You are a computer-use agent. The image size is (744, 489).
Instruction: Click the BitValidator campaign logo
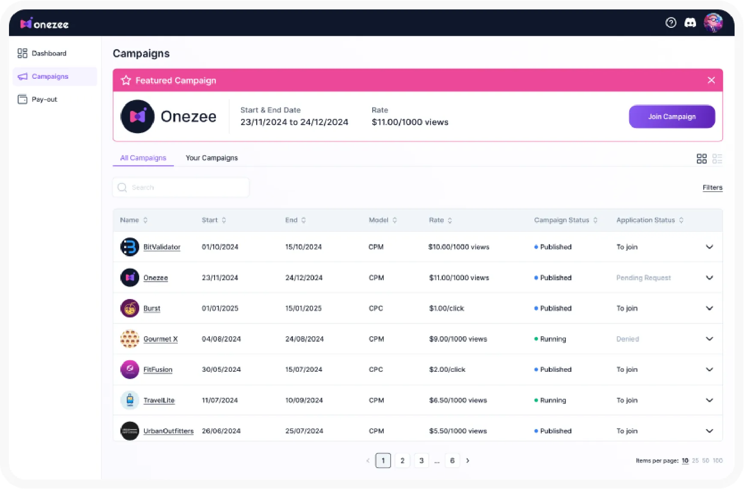[x=130, y=247]
